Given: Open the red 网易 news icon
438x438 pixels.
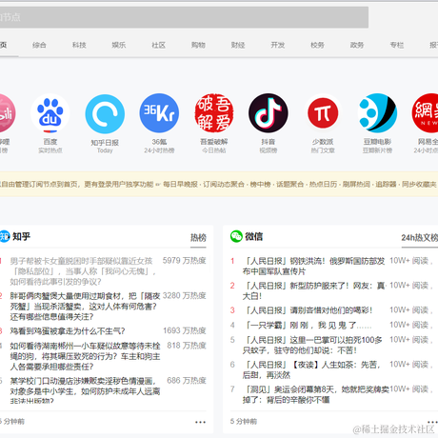Looking at the screenshot, I should tap(426, 113).
